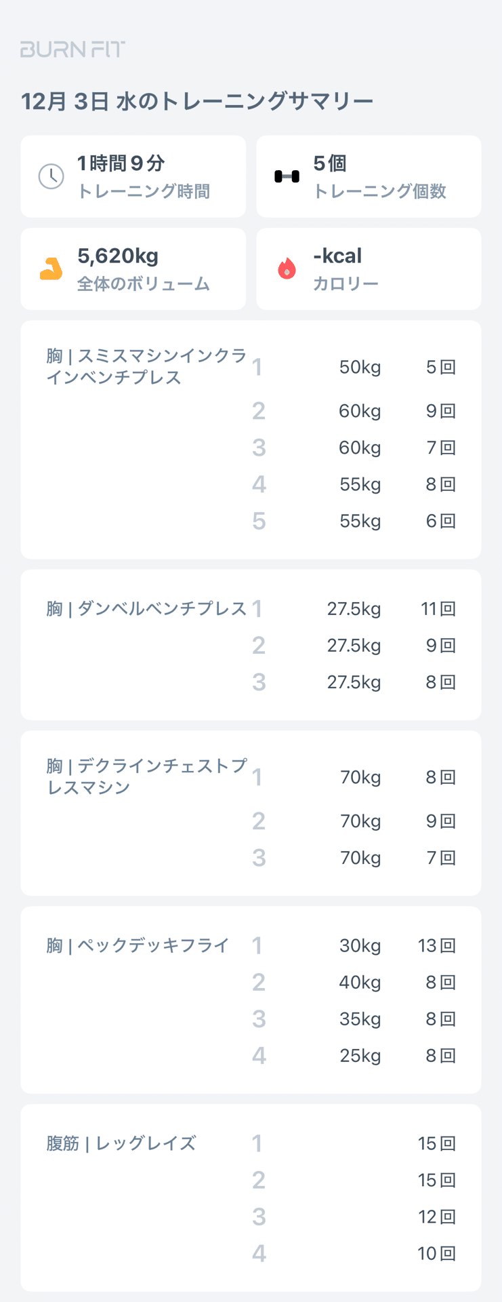Screen dimensions: 502x1302
Task: Click the BURN FIT logo
Action: point(72,50)
